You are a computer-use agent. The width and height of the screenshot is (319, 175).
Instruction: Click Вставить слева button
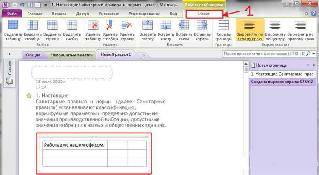[x=184, y=31]
